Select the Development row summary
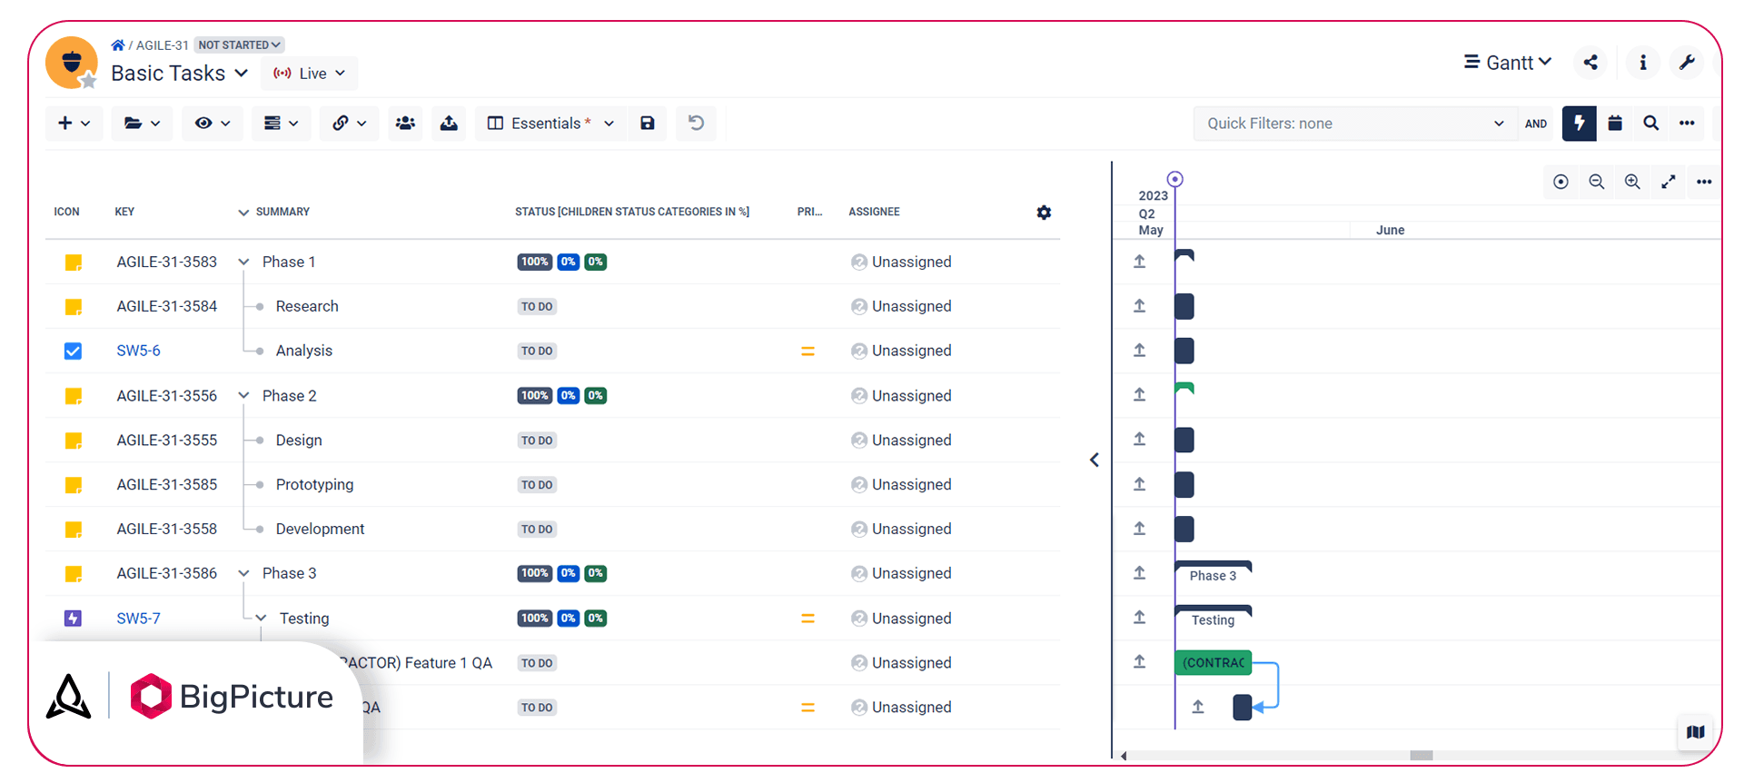1744x783 pixels. 320,529
